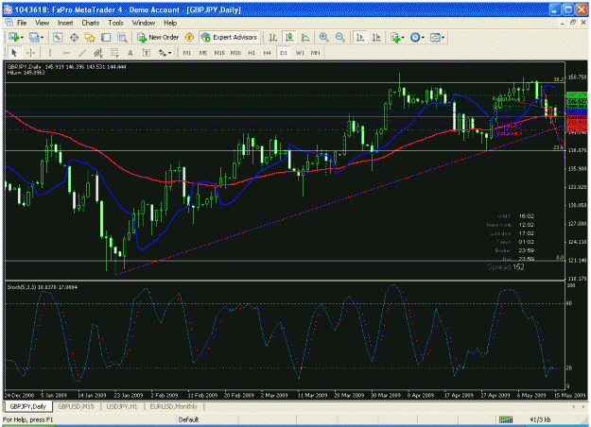Click the New Order button
The height and width of the screenshot is (427, 591).
158,37
